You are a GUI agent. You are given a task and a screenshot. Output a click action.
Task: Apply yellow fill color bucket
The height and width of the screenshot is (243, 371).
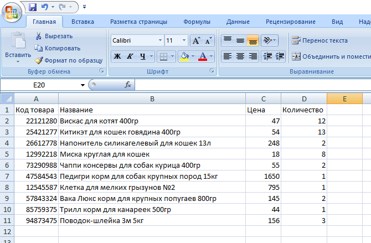pos(184,56)
